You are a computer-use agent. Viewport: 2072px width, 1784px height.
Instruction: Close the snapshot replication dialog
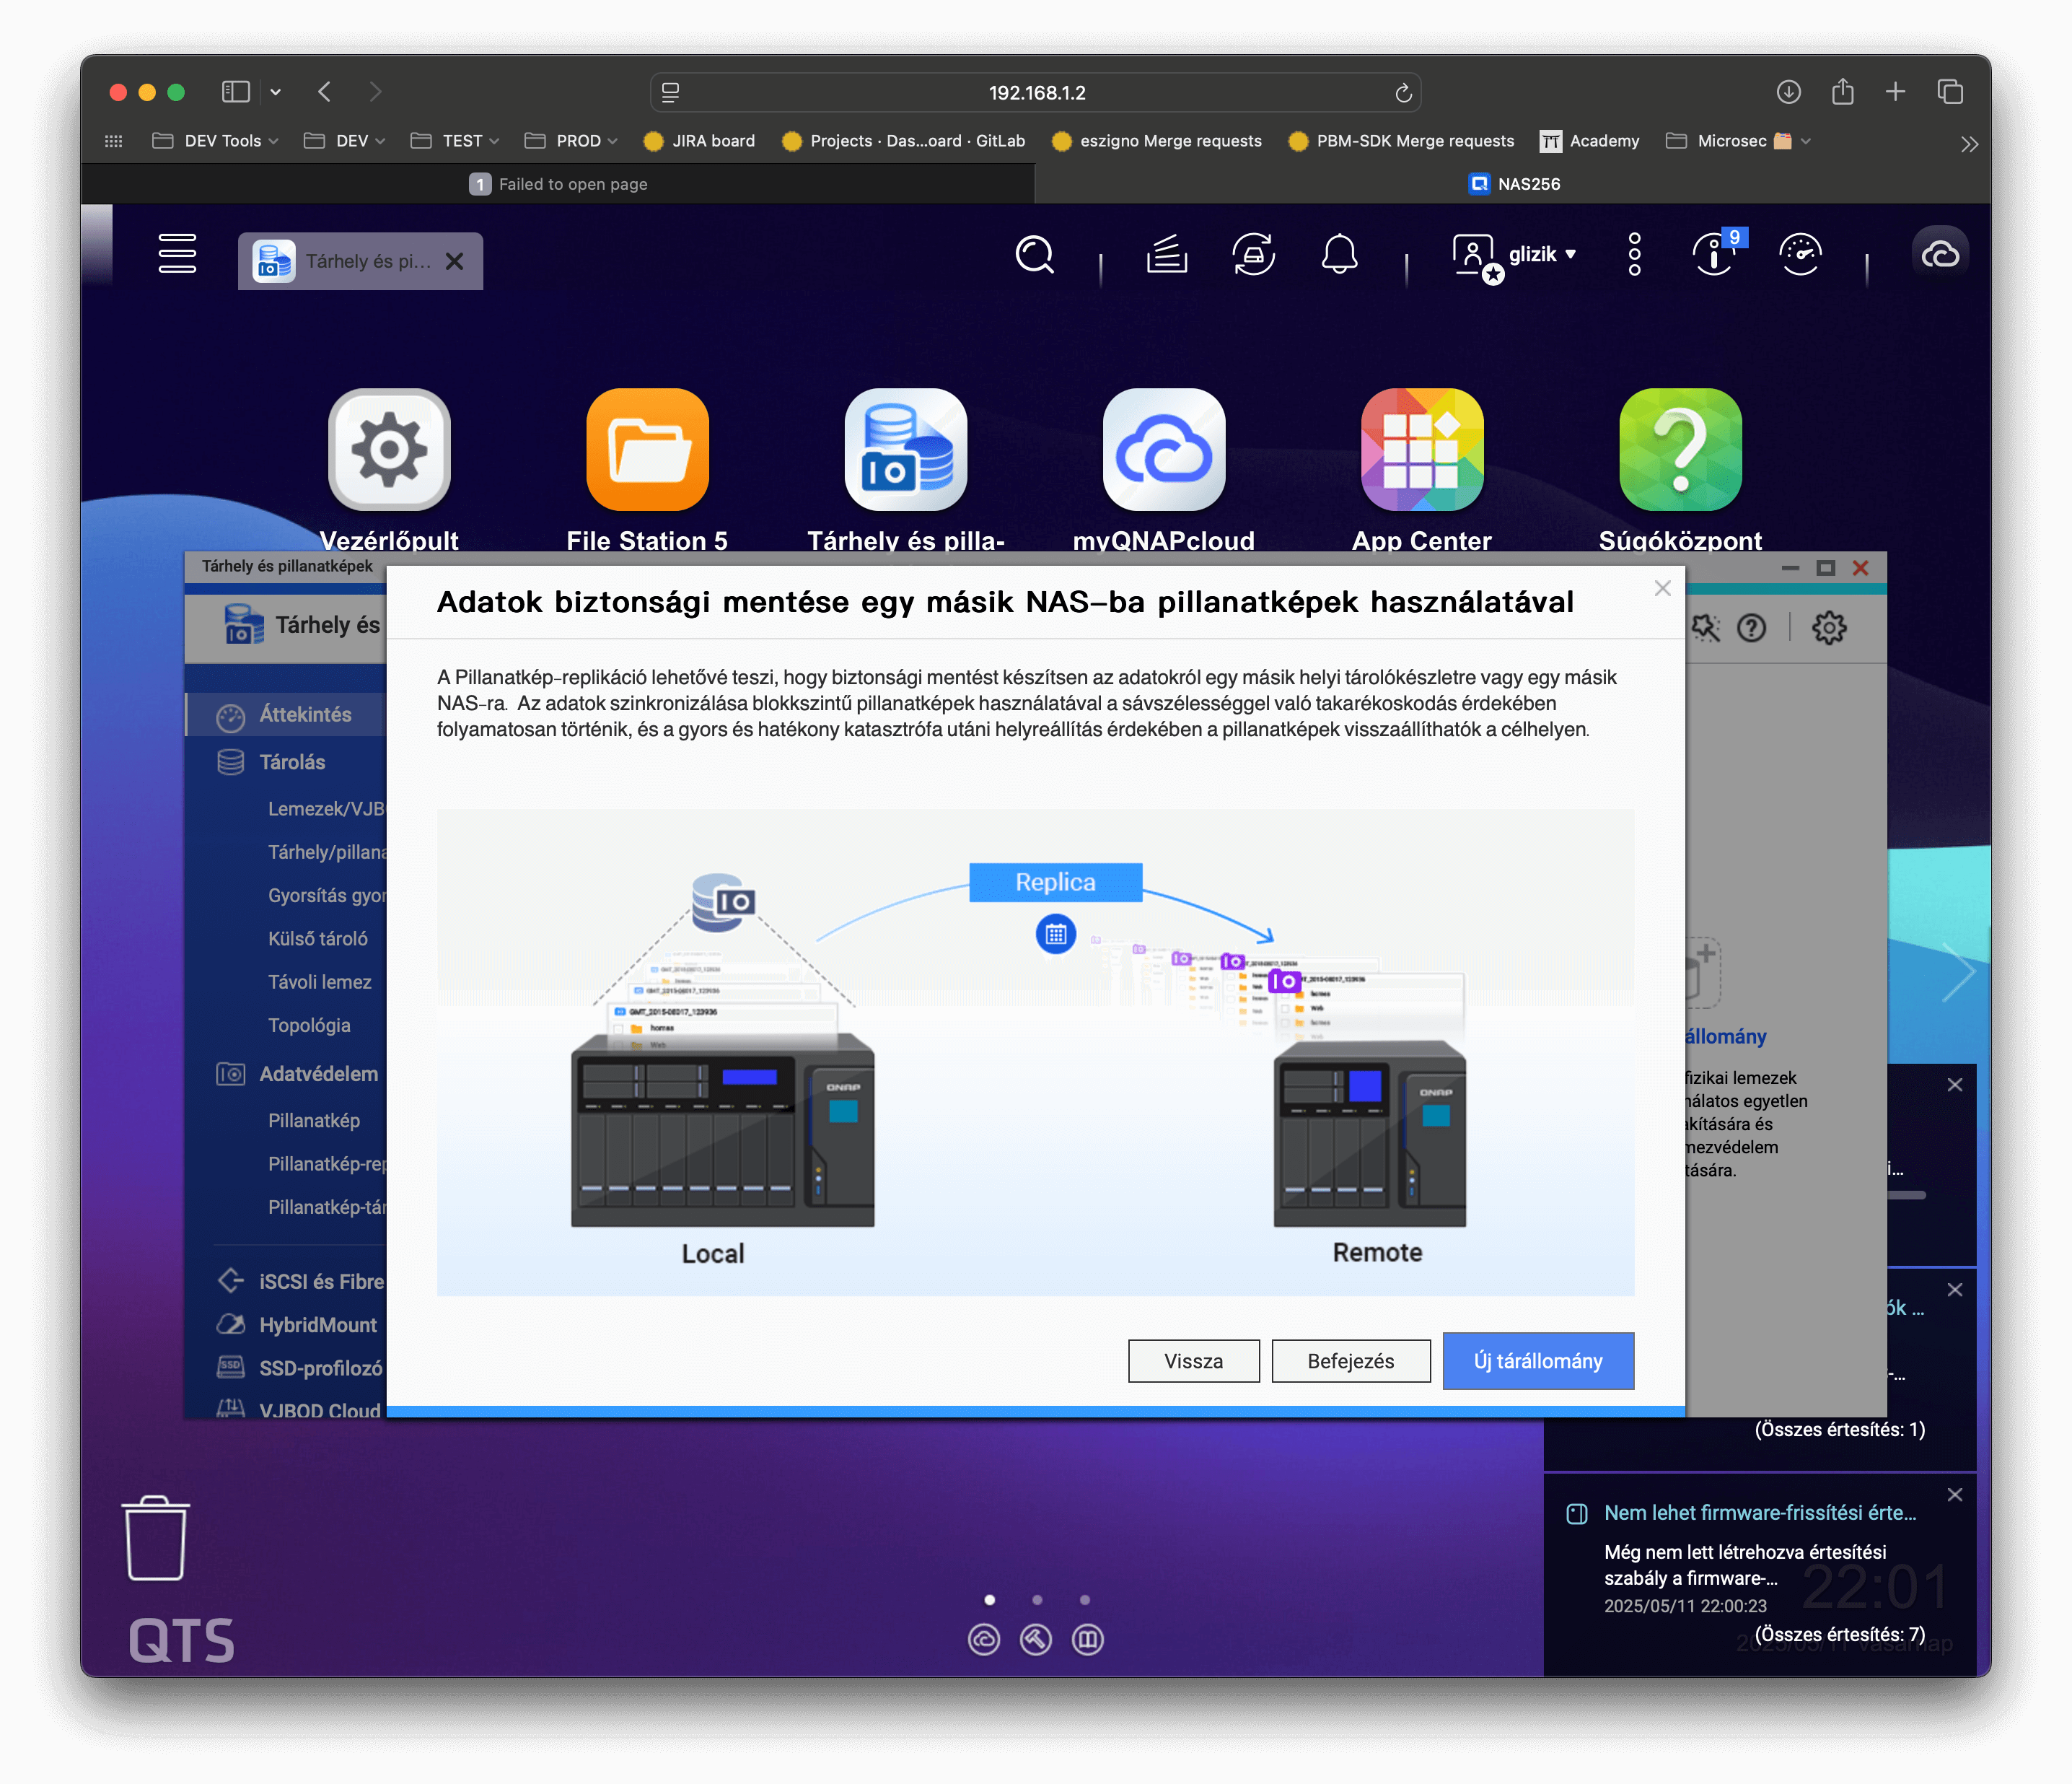pos(1662,588)
